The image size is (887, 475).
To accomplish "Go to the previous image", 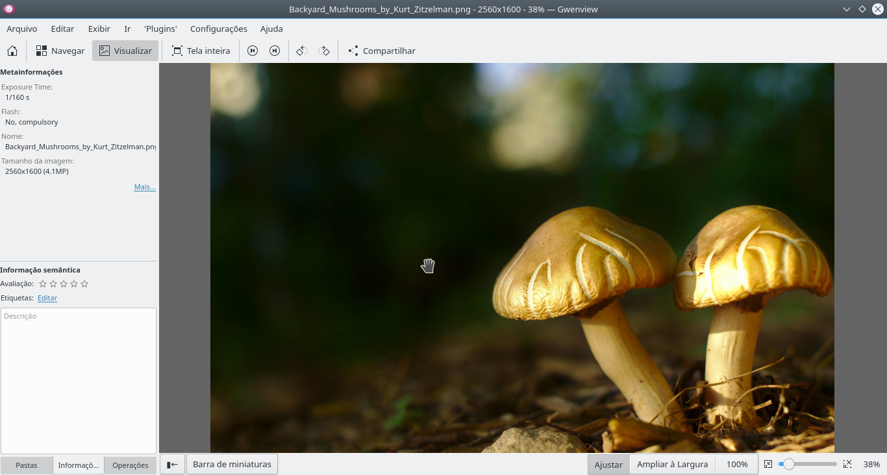I will (252, 50).
